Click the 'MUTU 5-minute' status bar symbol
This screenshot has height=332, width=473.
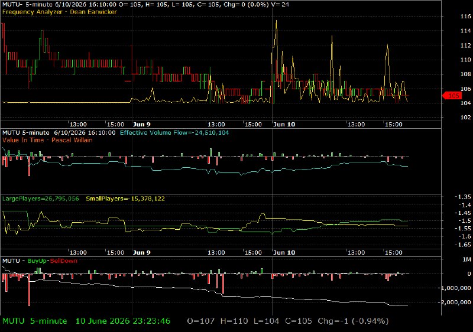(x=35, y=321)
